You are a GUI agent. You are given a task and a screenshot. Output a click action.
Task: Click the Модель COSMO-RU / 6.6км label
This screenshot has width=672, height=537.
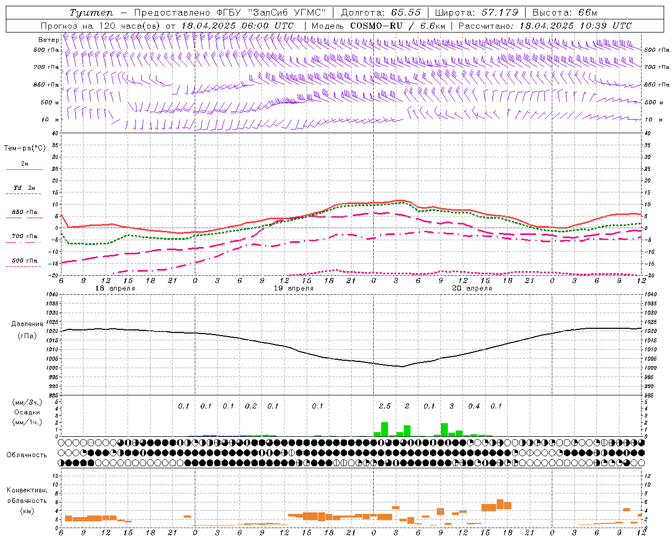point(379,26)
